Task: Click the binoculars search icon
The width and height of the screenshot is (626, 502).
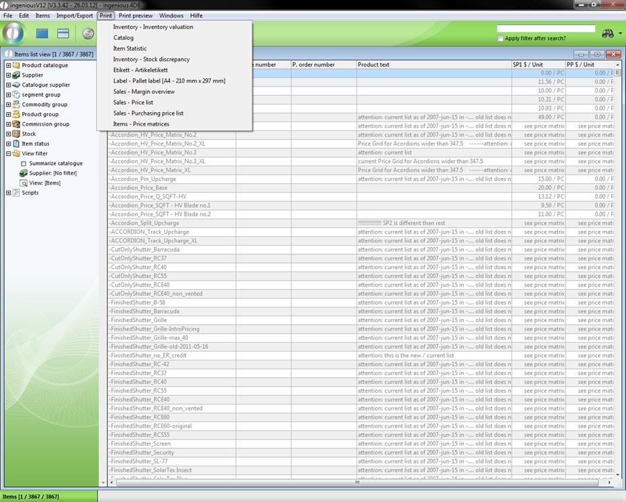Action: (x=608, y=33)
